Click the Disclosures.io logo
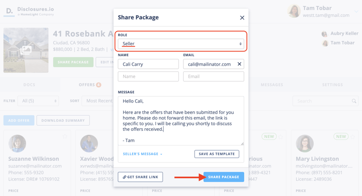 [29, 11]
